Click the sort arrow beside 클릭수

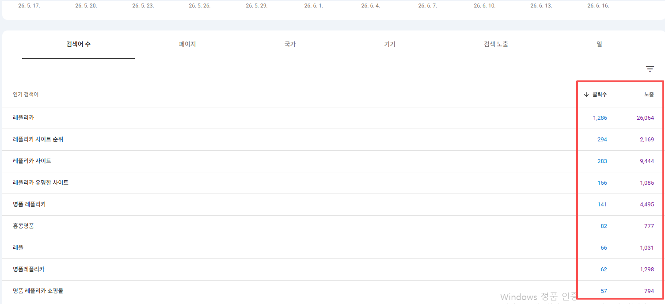pyautogui.click(x=586, y=95)
